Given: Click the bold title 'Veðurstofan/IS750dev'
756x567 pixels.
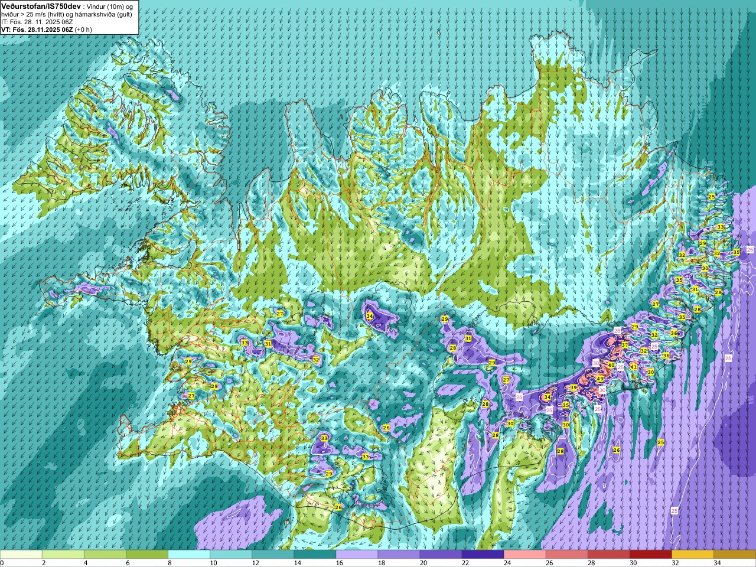Looking at the screenshot, I should tap(41, 5).
